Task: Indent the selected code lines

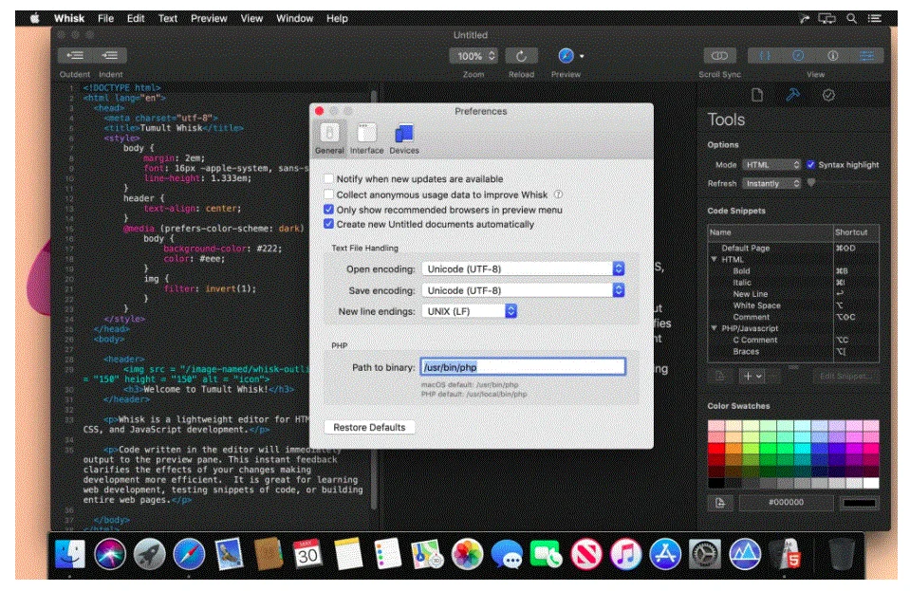Action: [x=110, y=56]
